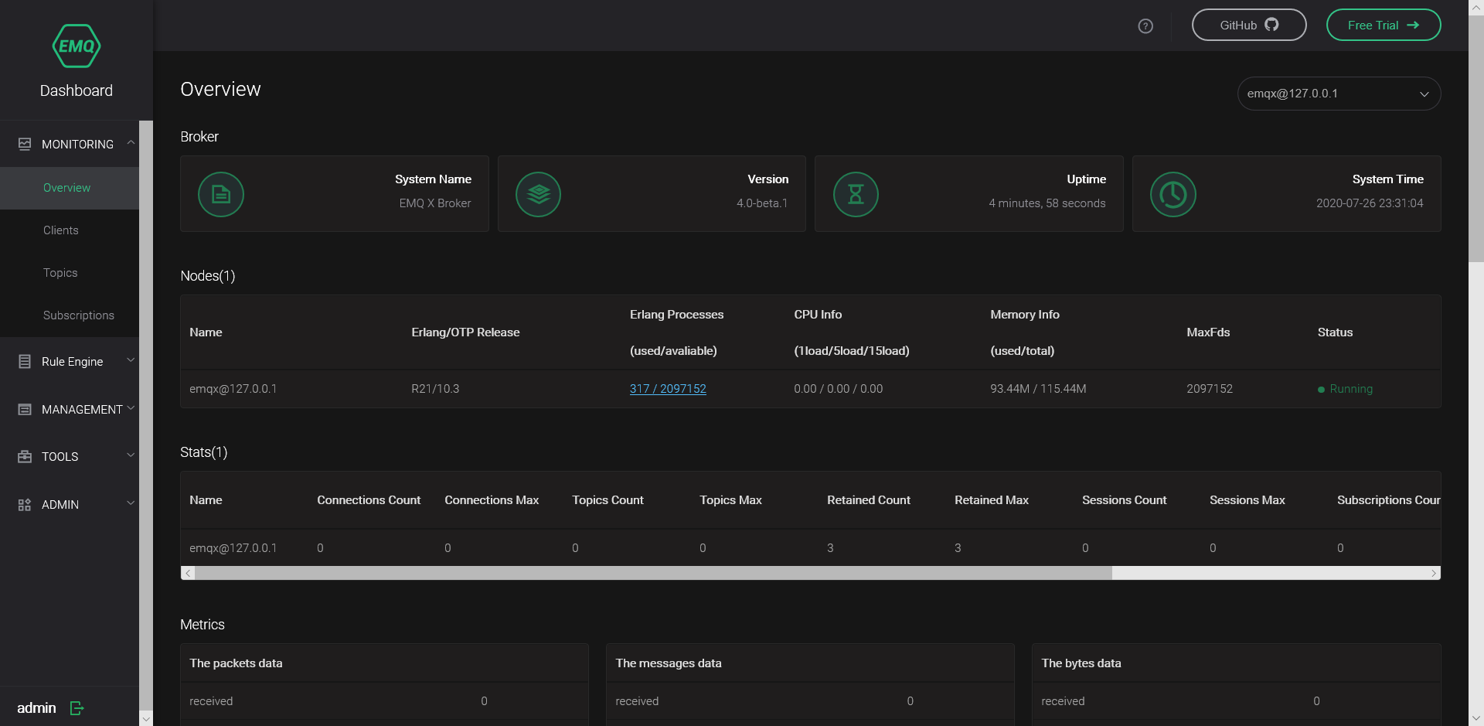Click the logout icon next to admin
Image resolution: width=1484 pixels, height=726 pixels.
pyautogui.click(x=77, y=708)
